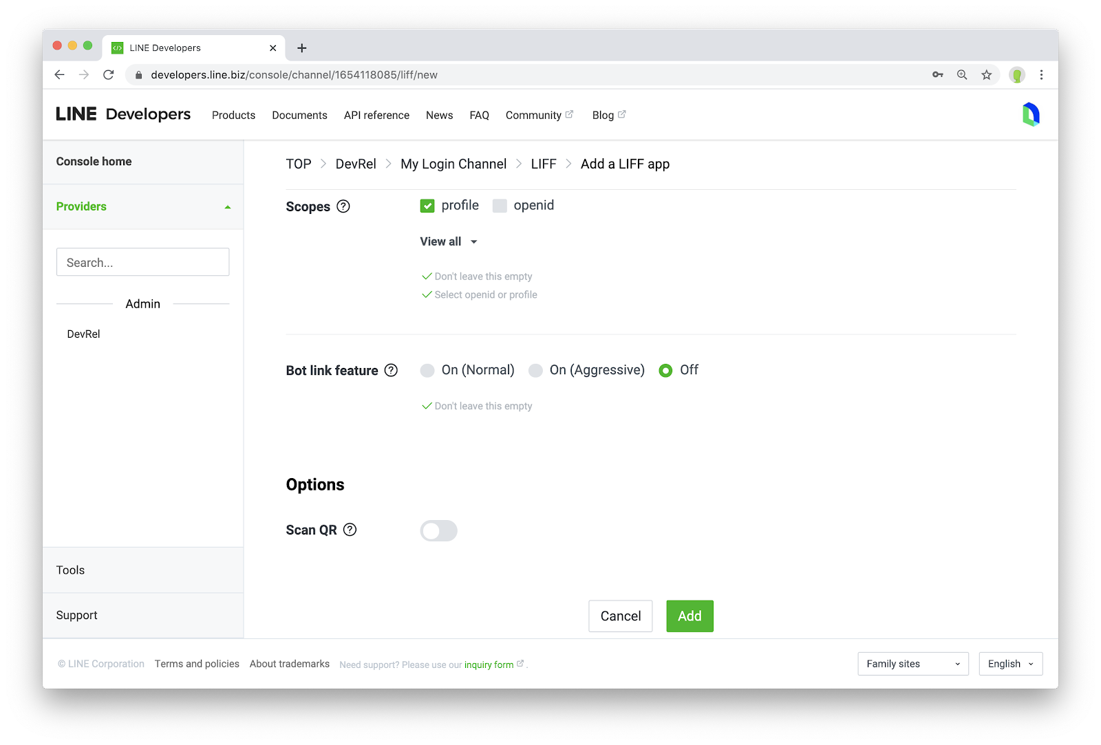Open the Family sites dropdown
Screen dimensions: 1101x745
coord(913,664)
